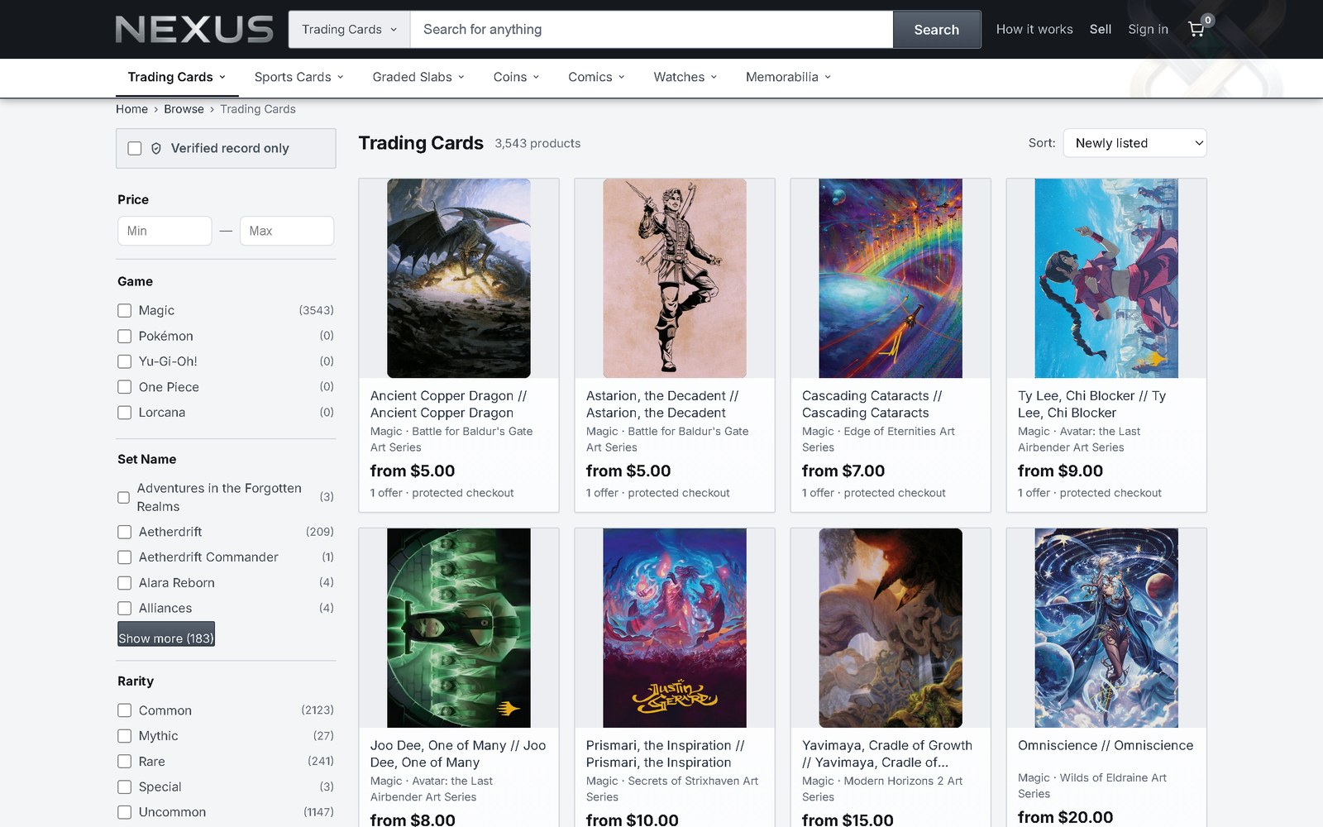Expand the Graded Slabs menu
Viewport: 1323px width, 827px height.
[418, 77]
